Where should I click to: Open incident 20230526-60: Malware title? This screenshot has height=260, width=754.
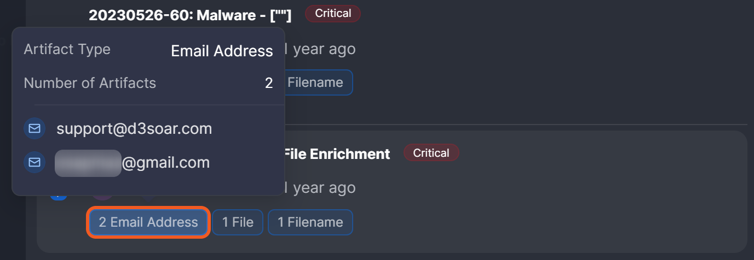pyautogui.click(x=190, y=15)
